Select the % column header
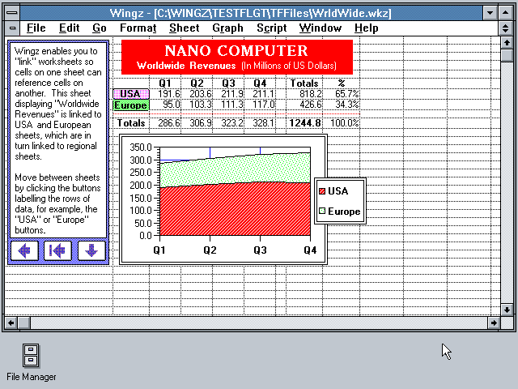Viewport: 518px width, 389px height. click(x=342, y=83)
